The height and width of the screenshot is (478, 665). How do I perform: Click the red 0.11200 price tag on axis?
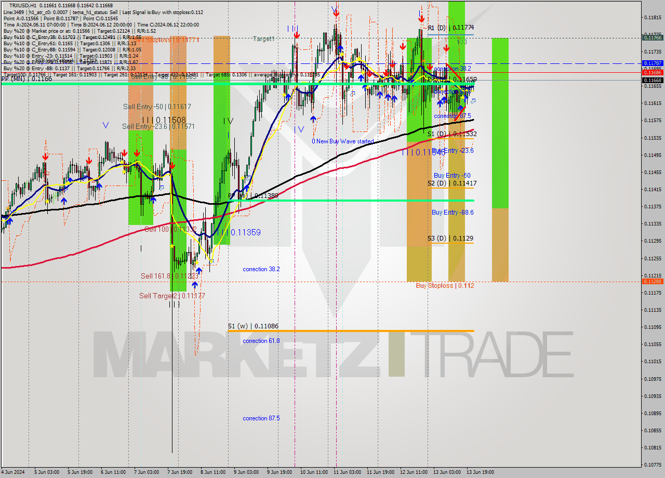pyautogui.click(x=653, y=281)
